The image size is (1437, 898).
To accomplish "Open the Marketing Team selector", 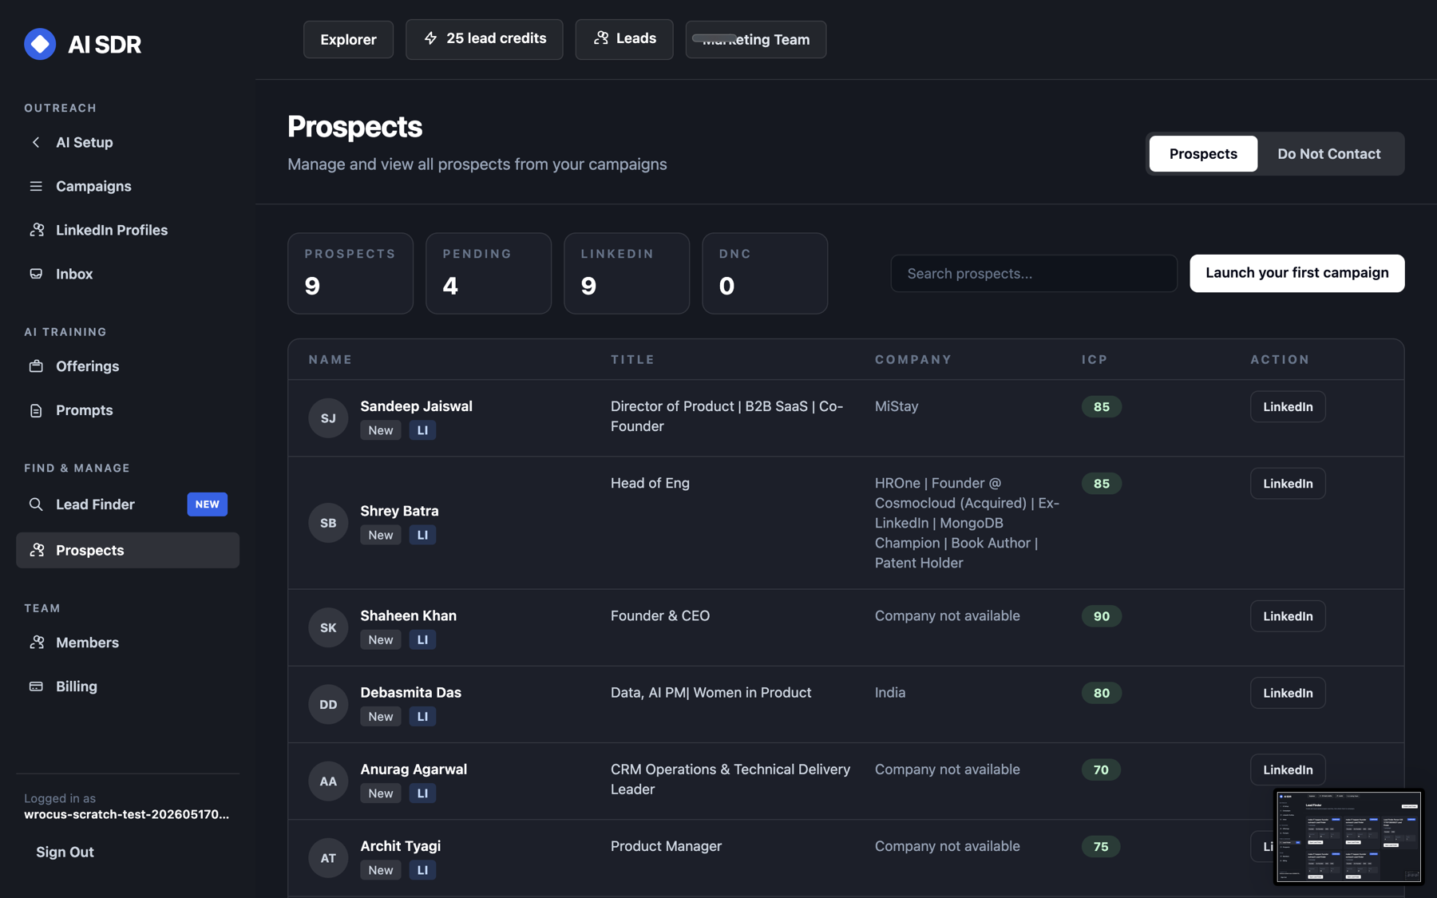I will 755,39.
